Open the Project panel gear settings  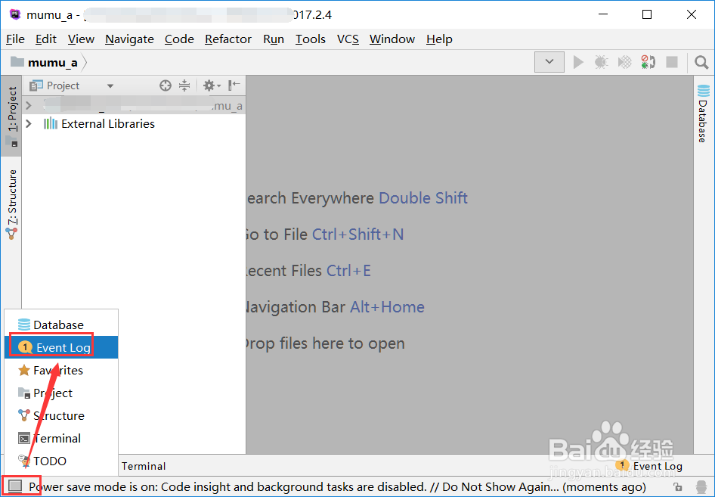[x=212, y=85]
